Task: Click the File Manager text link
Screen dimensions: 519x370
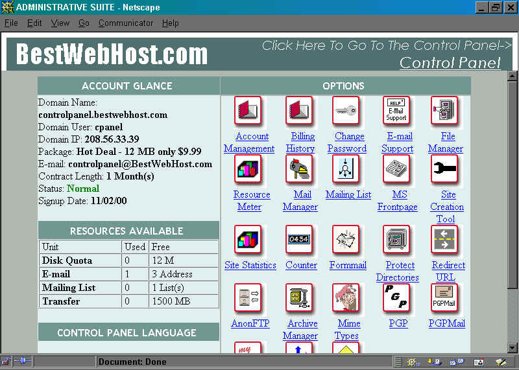Action: click(446, 142)
